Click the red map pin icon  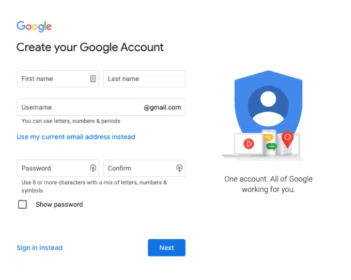[287, 139]
